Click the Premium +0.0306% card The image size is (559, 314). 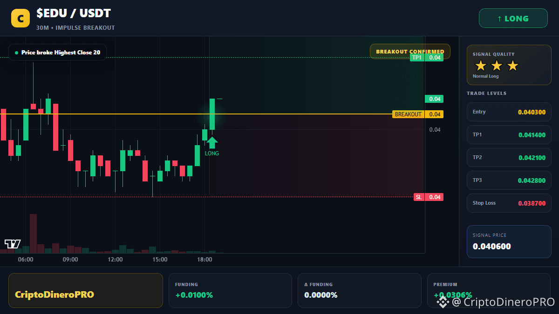click(489, 290)
